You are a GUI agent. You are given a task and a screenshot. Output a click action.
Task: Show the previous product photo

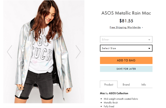coord(10,52)
